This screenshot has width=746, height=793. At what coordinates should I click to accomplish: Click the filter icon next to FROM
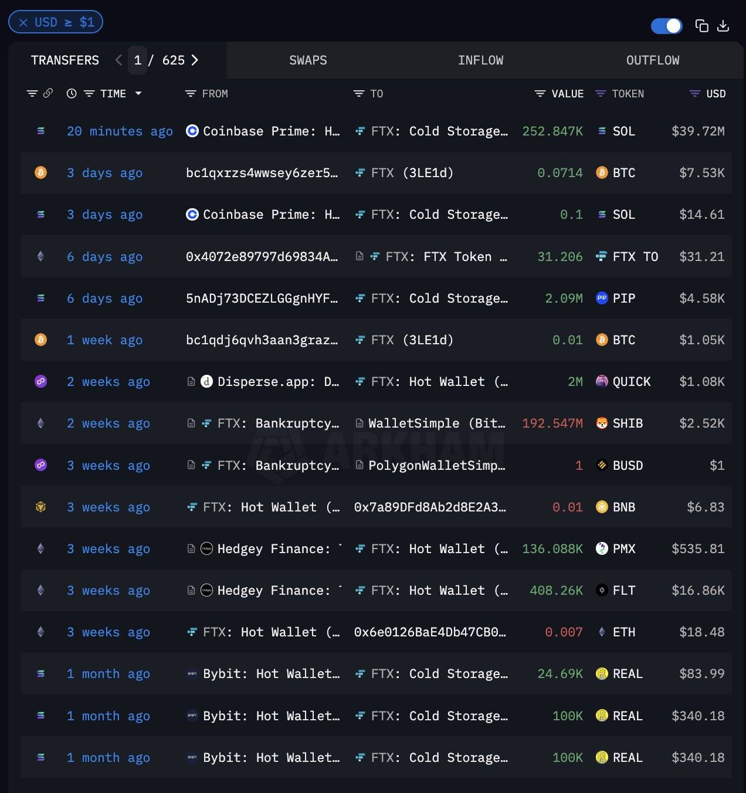pos(190,94)
